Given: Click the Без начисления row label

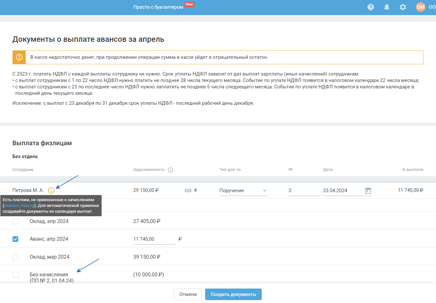Looking at the screenshot, I should click(x=51, y=278).
